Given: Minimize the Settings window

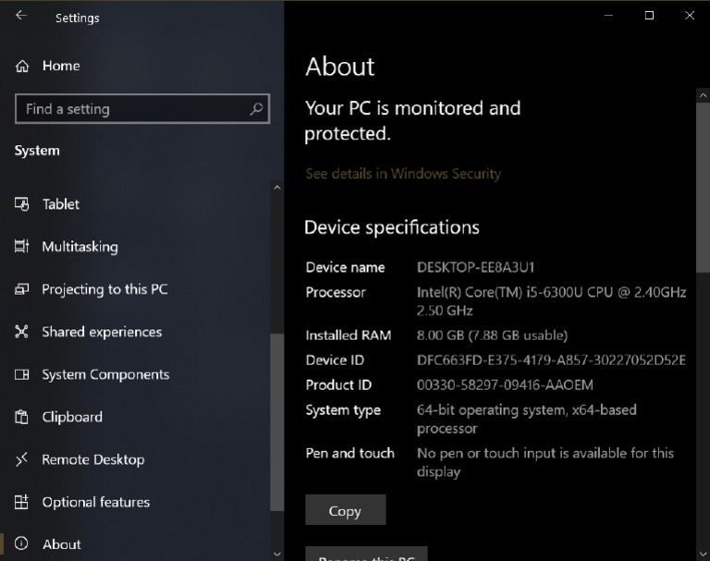Looking at the screenshot, I should coord(608,16).
